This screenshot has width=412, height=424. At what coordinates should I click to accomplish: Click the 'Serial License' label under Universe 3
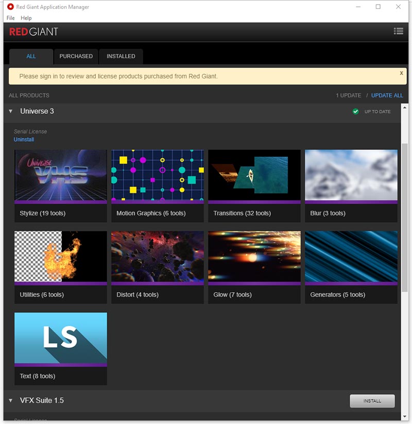coord(30,131)
